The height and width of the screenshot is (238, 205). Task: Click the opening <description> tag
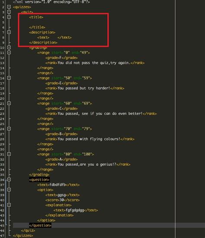pos(42,32)
